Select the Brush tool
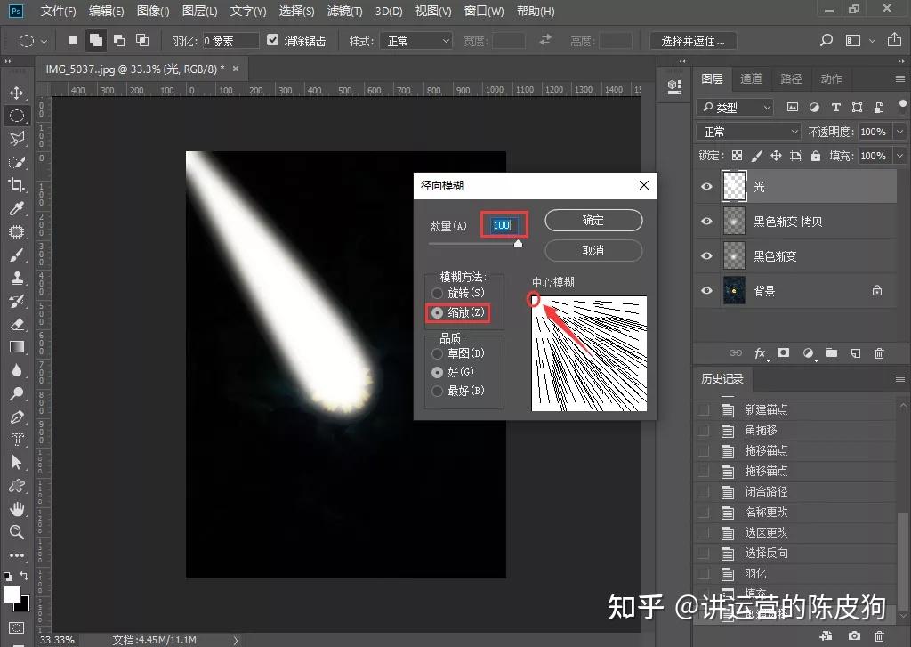The width and height of the screenshot is (911, 647). [x=17, y=255]
